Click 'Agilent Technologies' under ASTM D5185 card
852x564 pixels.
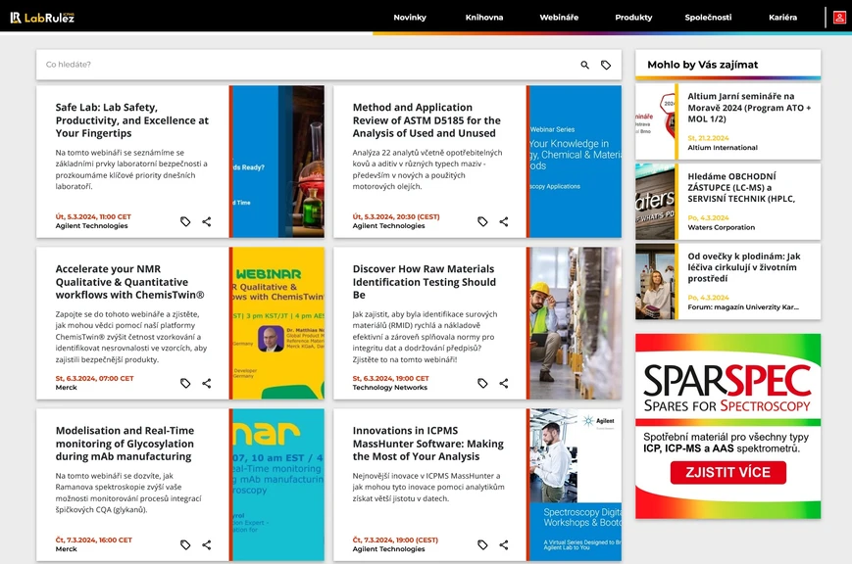388,226
